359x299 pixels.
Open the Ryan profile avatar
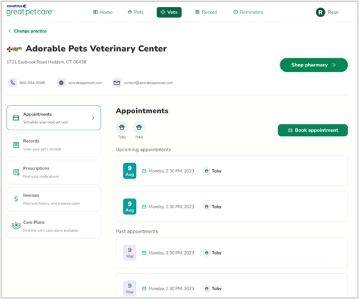(x=320, y=12)
